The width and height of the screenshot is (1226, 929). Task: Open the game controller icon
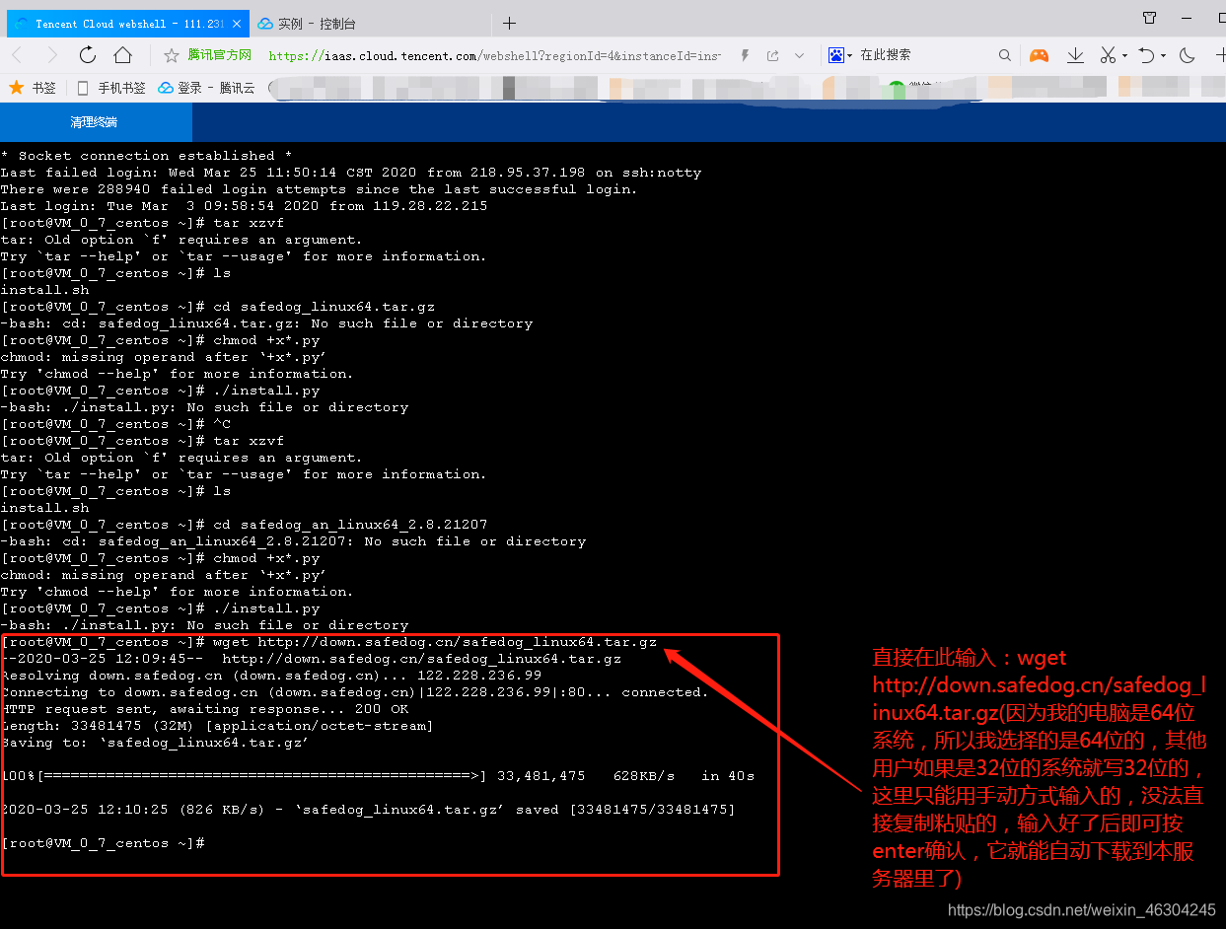[1040, 55]
